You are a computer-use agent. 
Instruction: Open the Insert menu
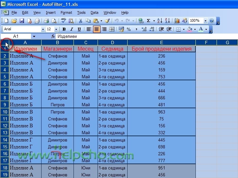(x=51, y=13)
